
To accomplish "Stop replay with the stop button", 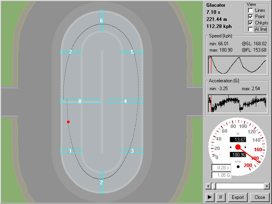I will (221, 197).
